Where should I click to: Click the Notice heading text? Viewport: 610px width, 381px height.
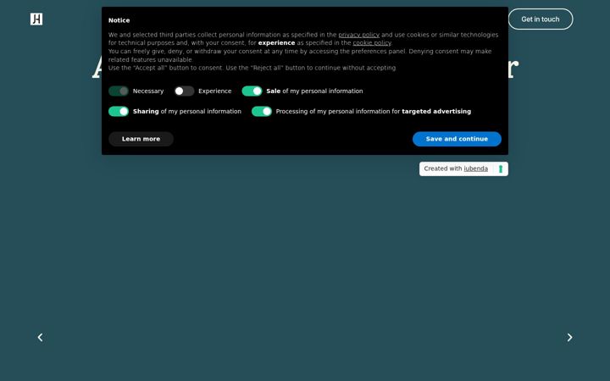[x=119, y=20]
